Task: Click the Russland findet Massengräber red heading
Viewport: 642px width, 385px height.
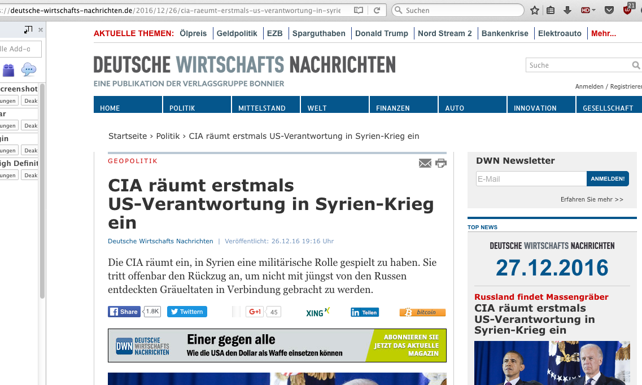Action: (541, 297)
